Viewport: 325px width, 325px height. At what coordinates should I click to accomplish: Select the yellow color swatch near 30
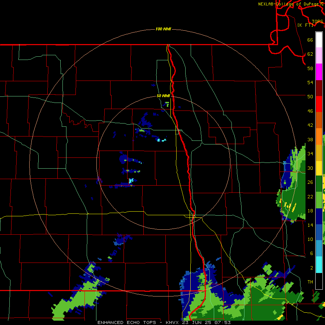(319, 168)
